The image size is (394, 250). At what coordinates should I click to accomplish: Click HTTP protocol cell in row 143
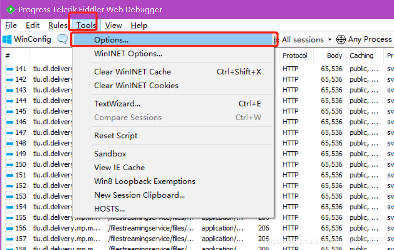tap(291, 90)
